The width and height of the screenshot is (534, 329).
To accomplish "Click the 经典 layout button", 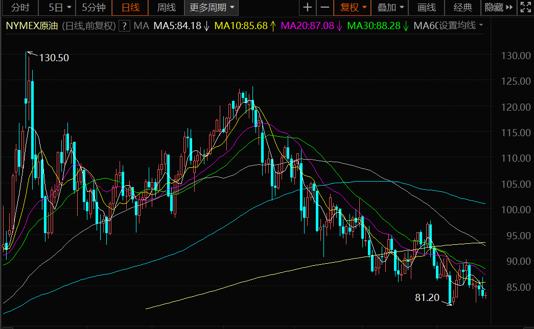I will coord(462,8).
